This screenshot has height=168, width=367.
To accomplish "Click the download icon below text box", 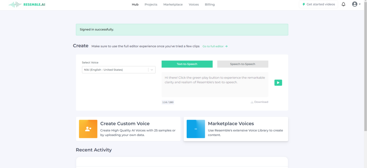I will [x=252, y=102].
